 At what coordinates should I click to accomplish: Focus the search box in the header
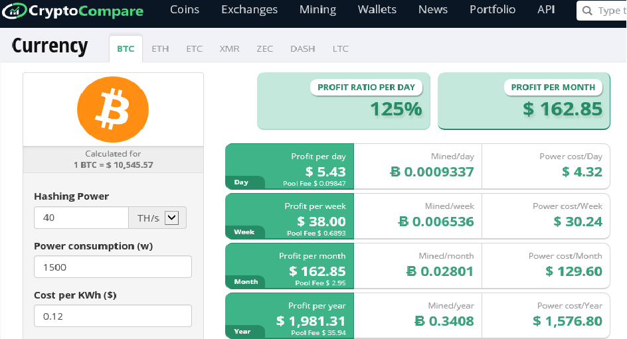(x=601, y=11)
